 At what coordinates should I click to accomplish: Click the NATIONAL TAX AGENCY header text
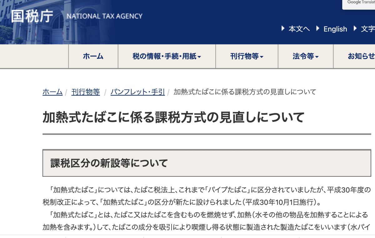click(x=105, y=16)
